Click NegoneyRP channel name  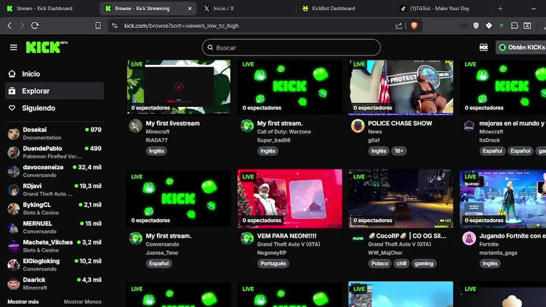tap(272, 253)
